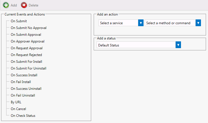
Task: Click the red Delete X icon
Action: [x=24, y=5]
